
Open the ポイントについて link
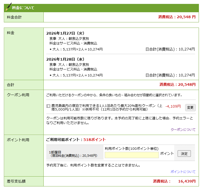coord(183,172)
